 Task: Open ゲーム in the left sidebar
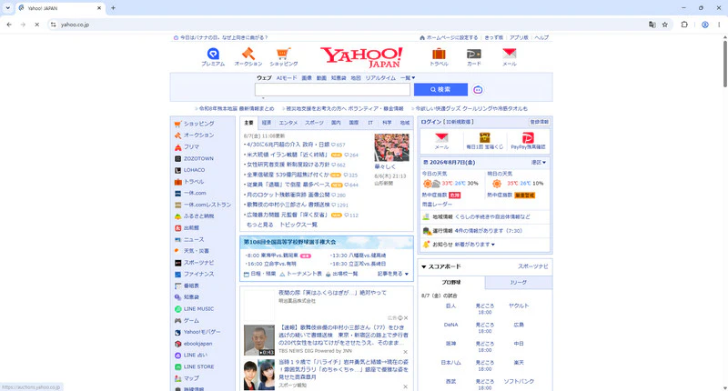(x=191, y=320)
